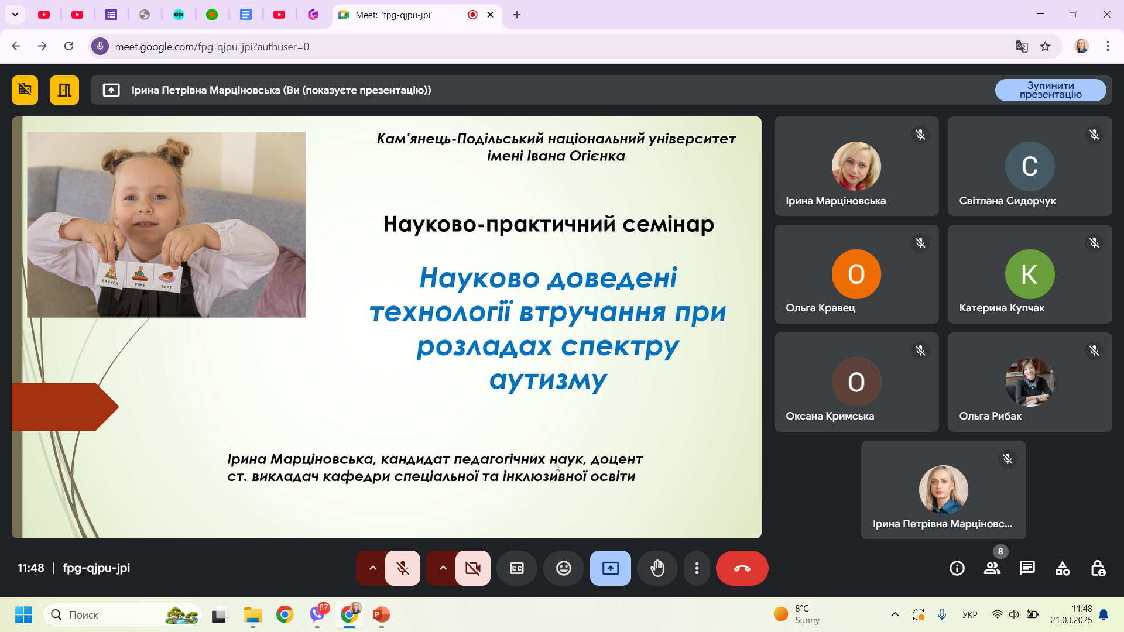Open the participants list panel
Image resolution: width=1124 pixels, height=632 pixels.
(992, 568)
